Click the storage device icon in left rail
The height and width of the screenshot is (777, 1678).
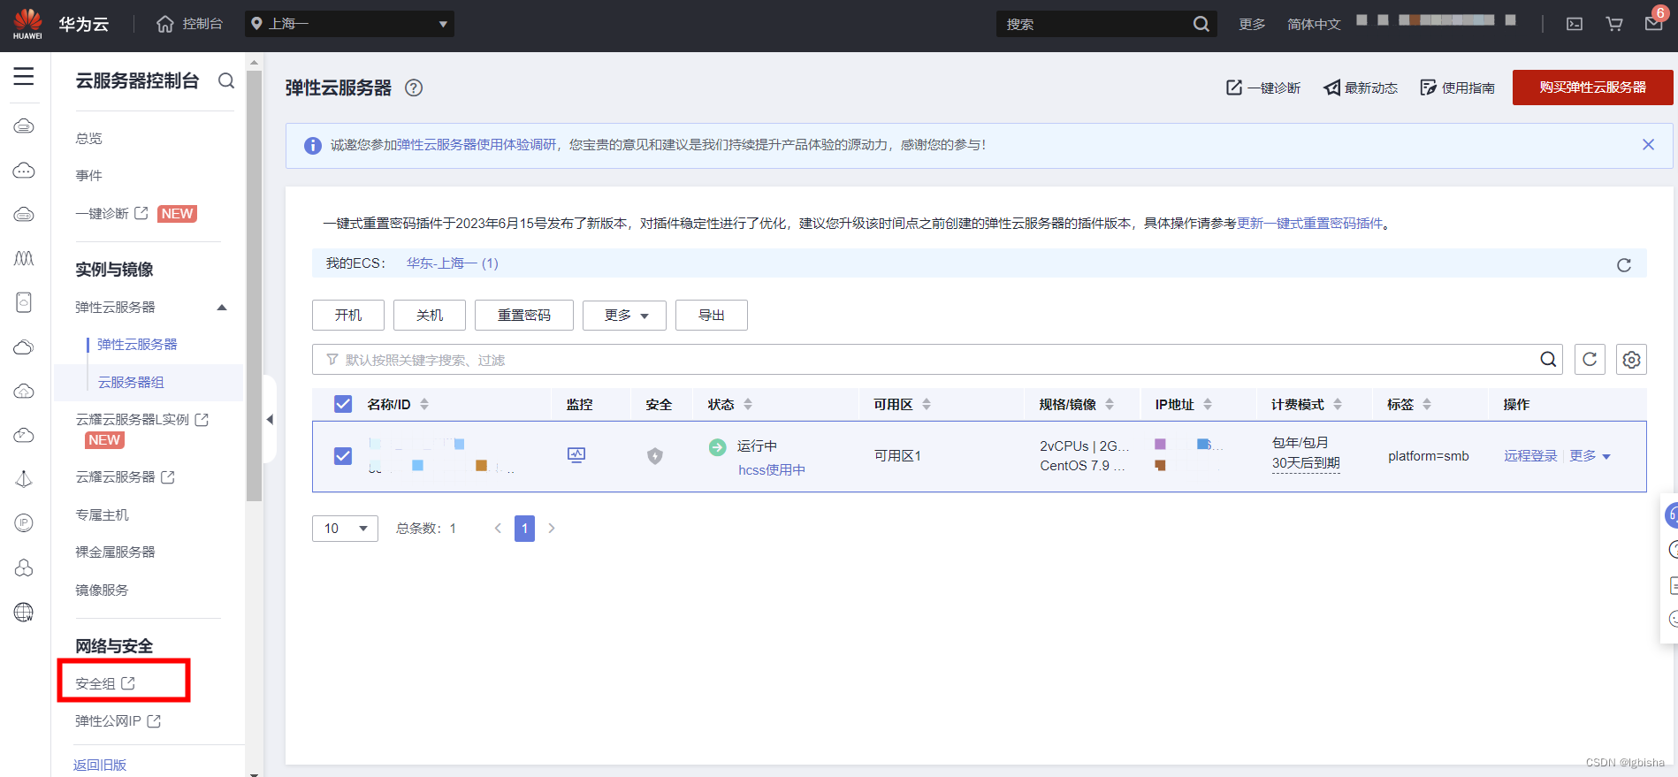[24, 302]
